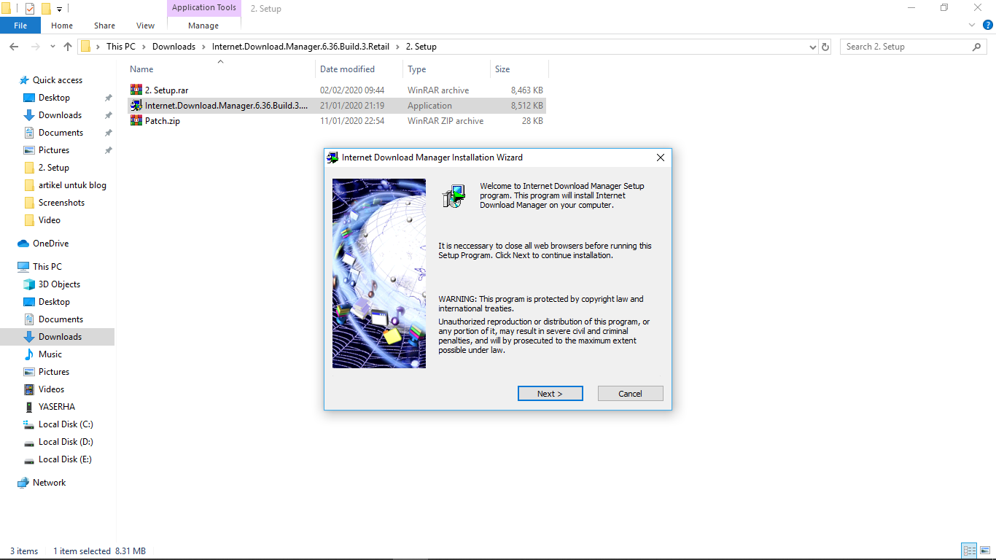The image size is (996, 560).
Task: Click the Patch.zip archive icon
Action: point(136,121)
